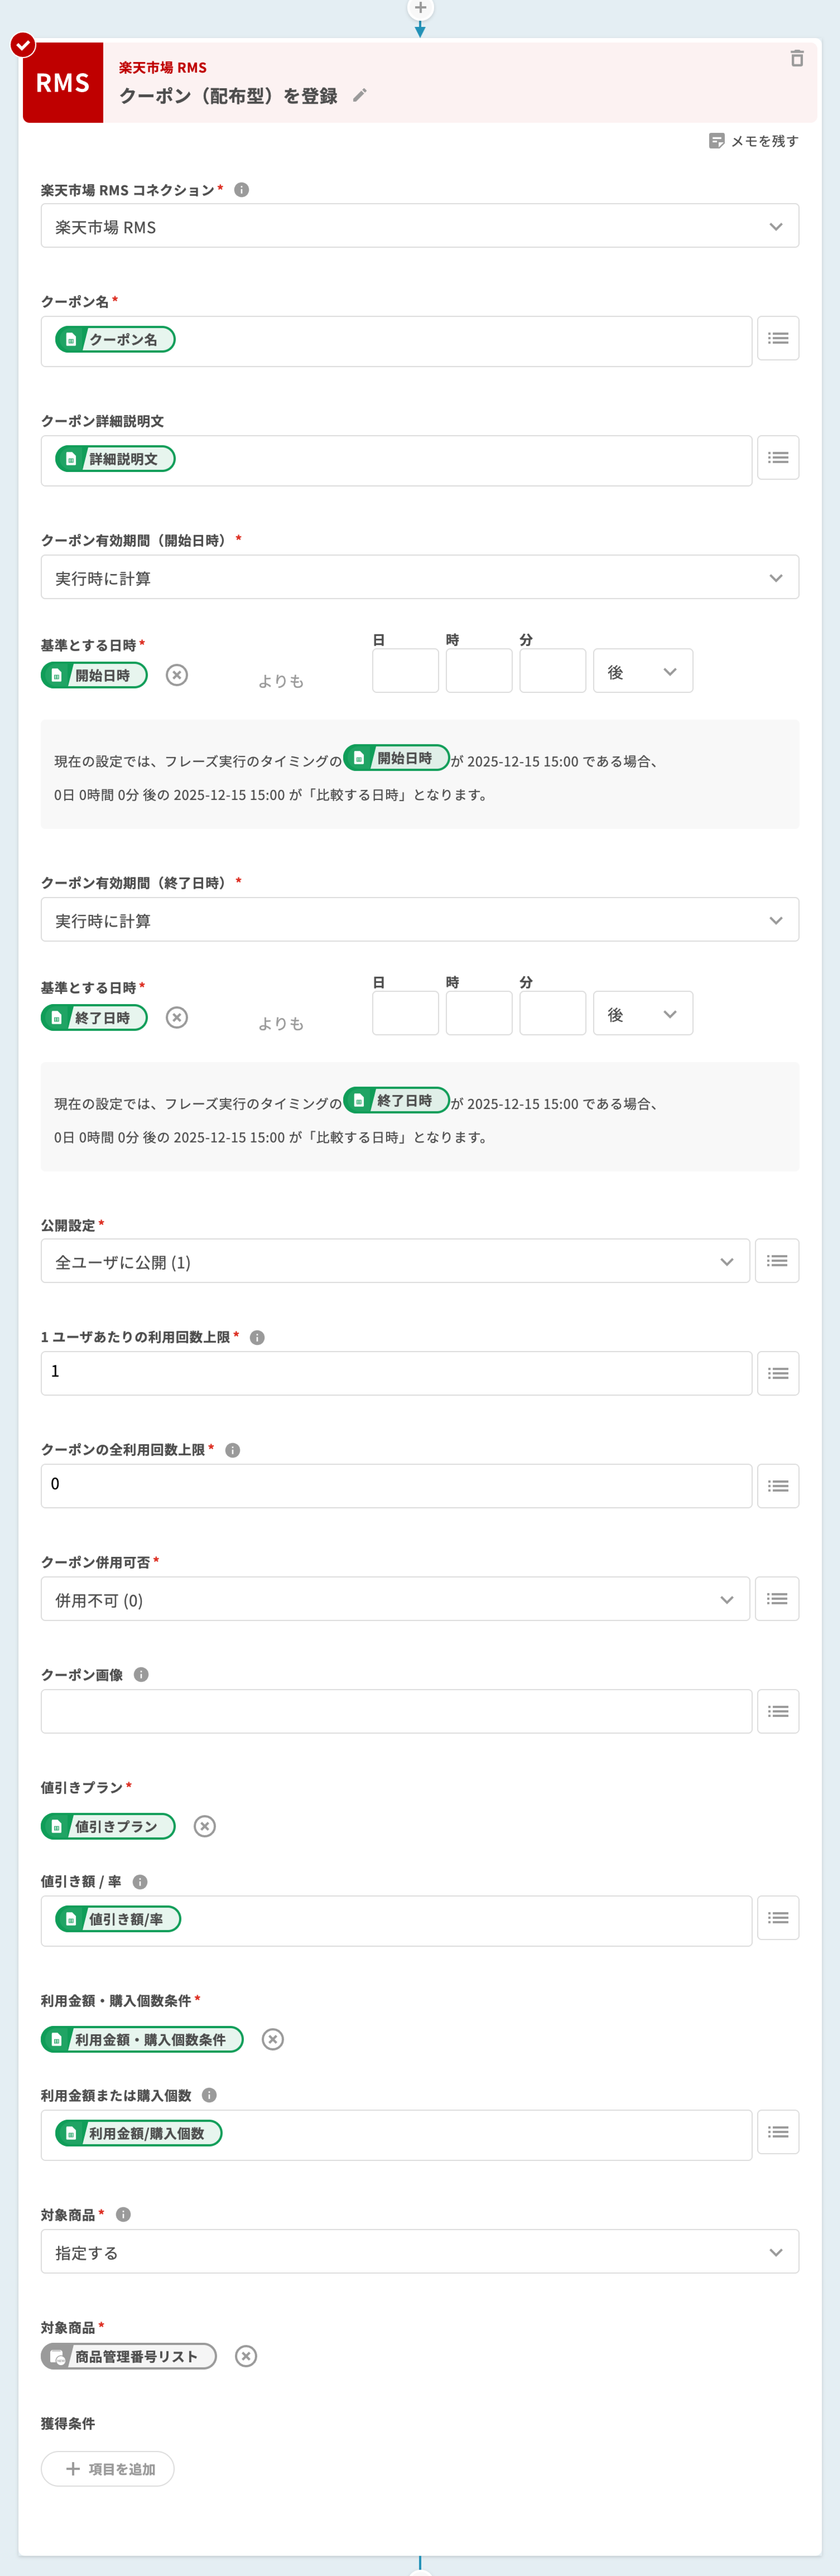Clear the 開始日時 reference datetime value

tap(177, 675)
